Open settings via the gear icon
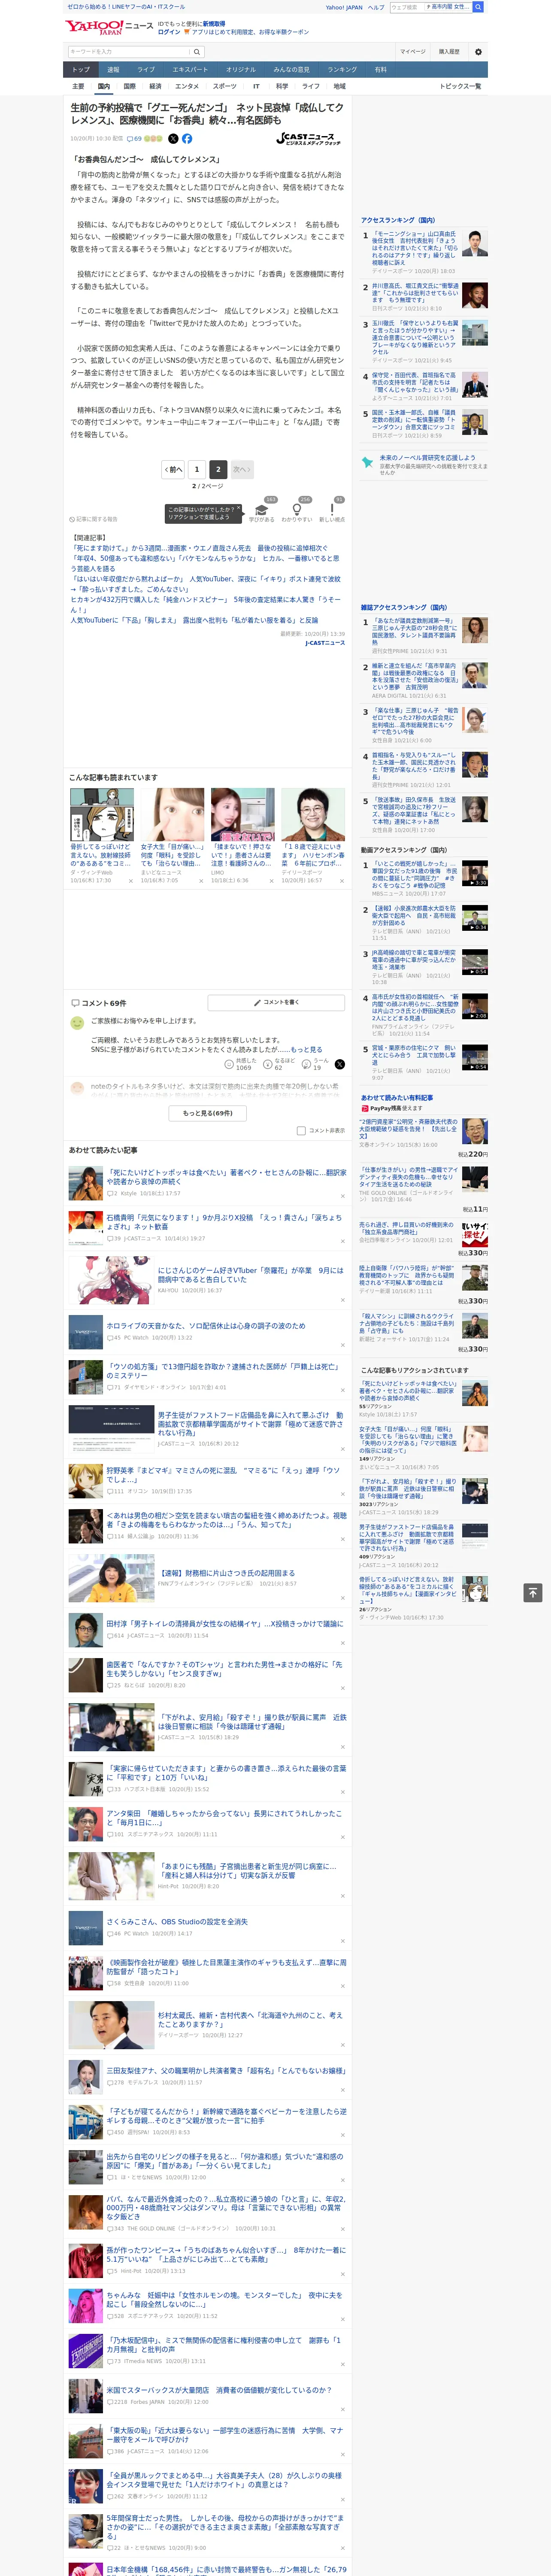This screenshot has height=2576, width=551. coord(477,52)
